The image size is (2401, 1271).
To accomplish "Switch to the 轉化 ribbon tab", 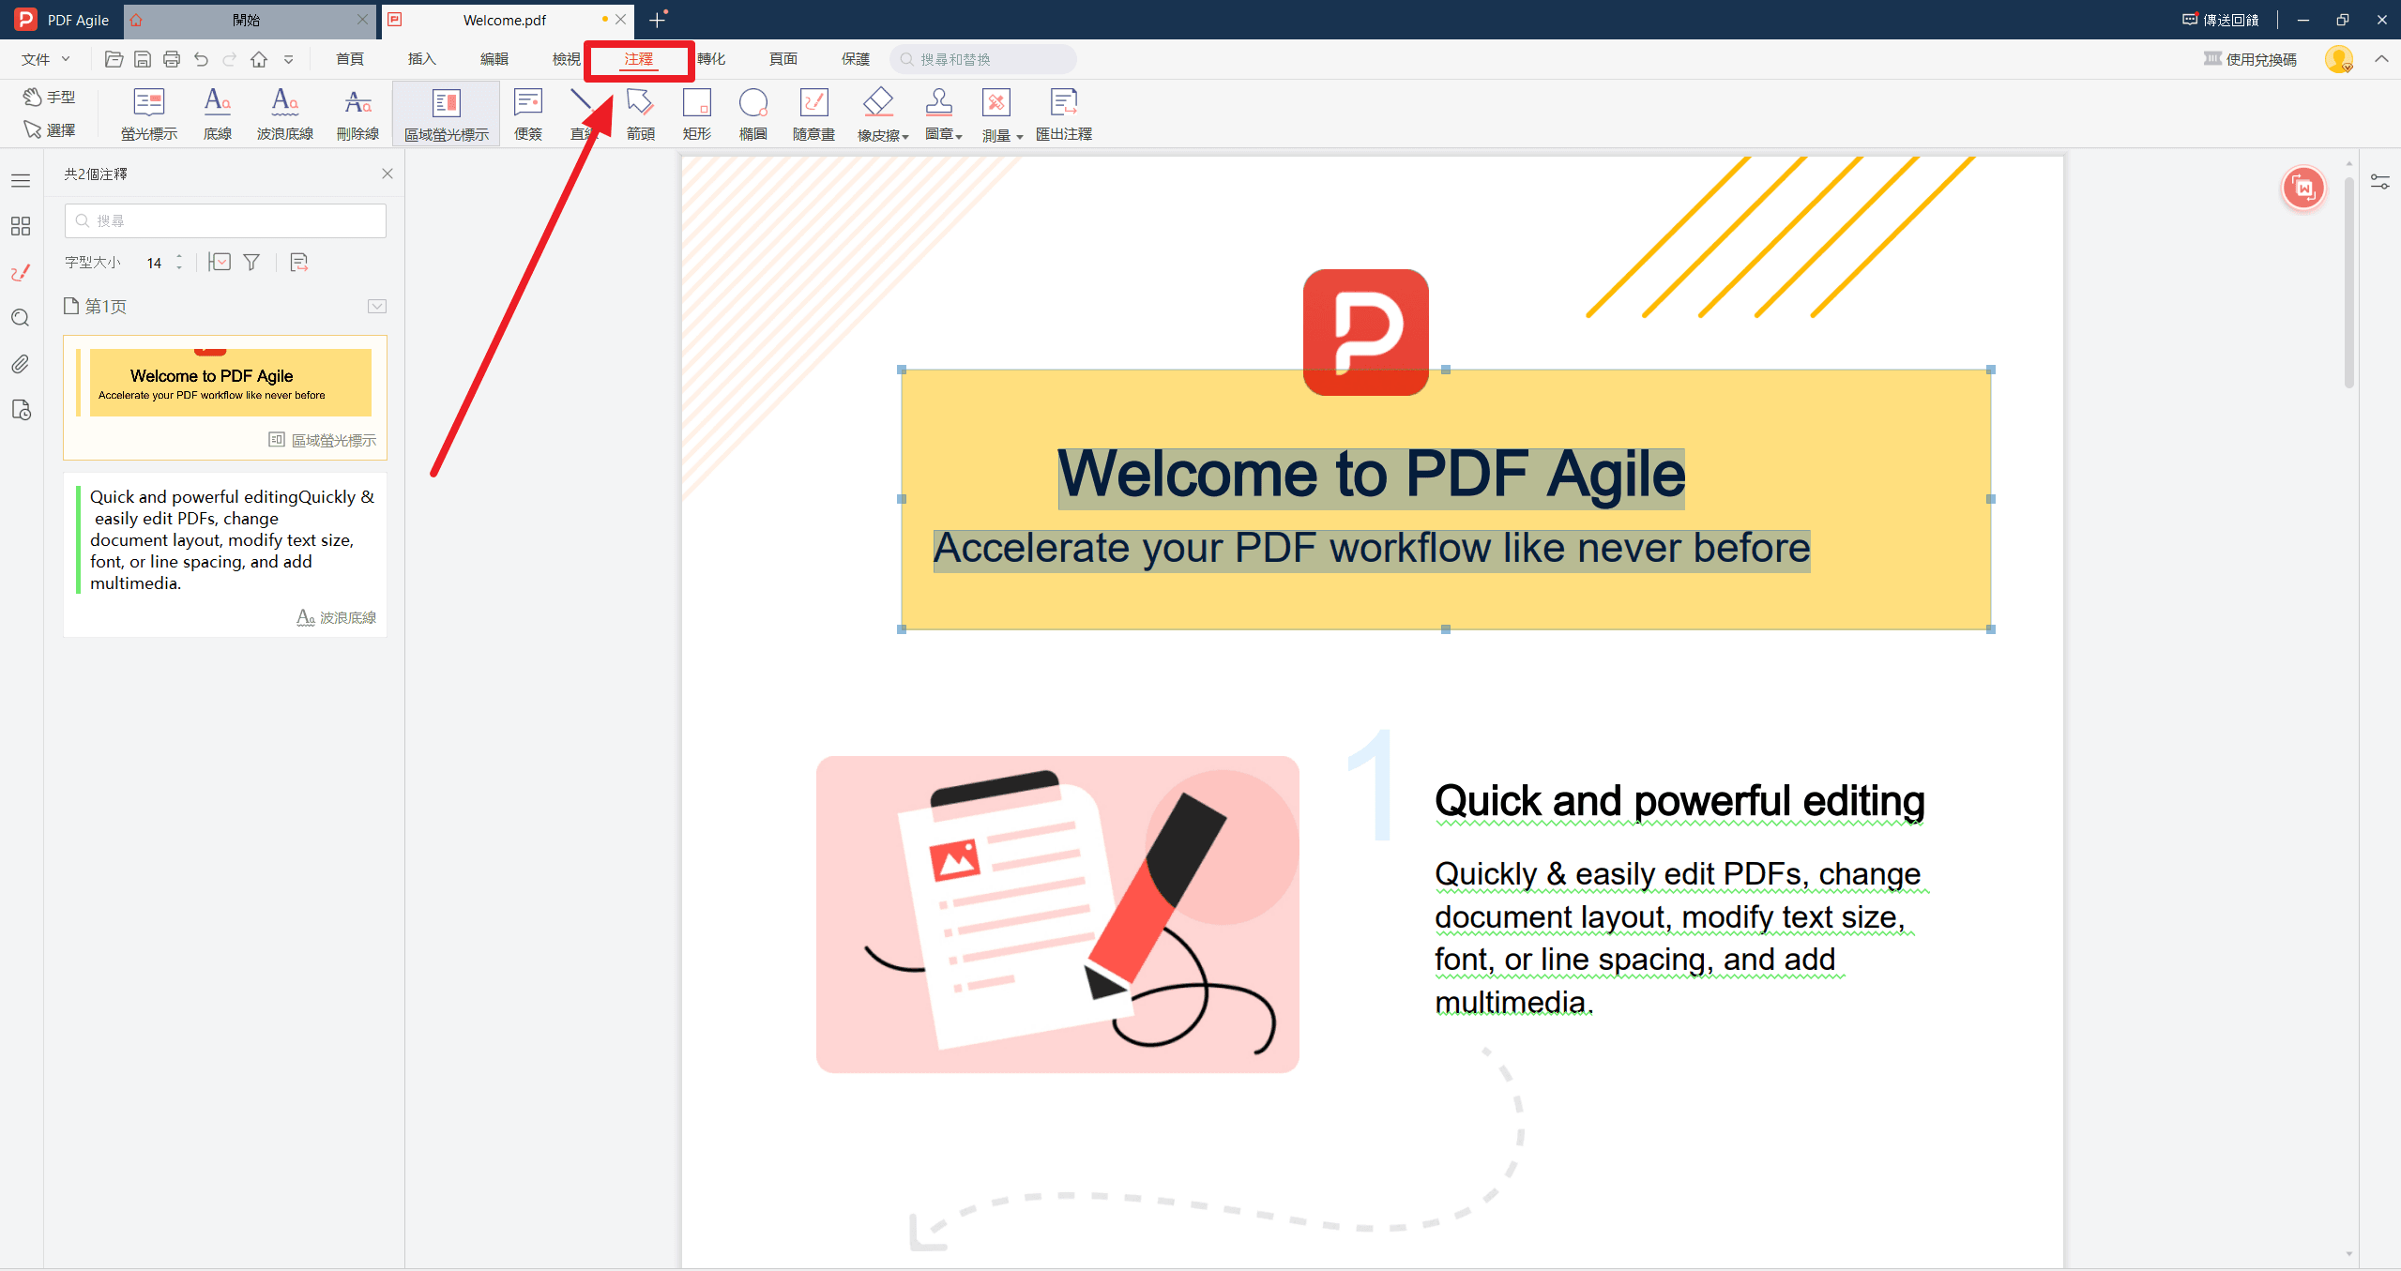I will click(711, 59).
